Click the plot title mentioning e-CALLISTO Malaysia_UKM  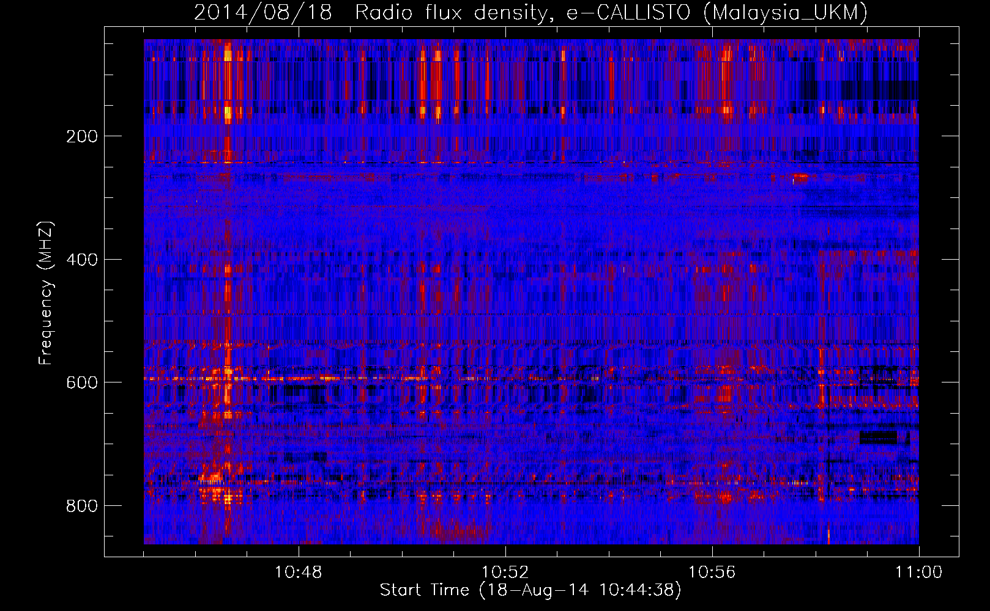click(530, 12)
